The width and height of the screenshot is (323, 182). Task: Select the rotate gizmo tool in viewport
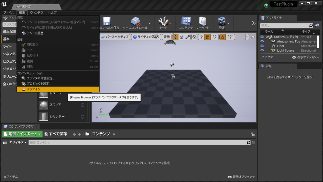coord(181,37)
